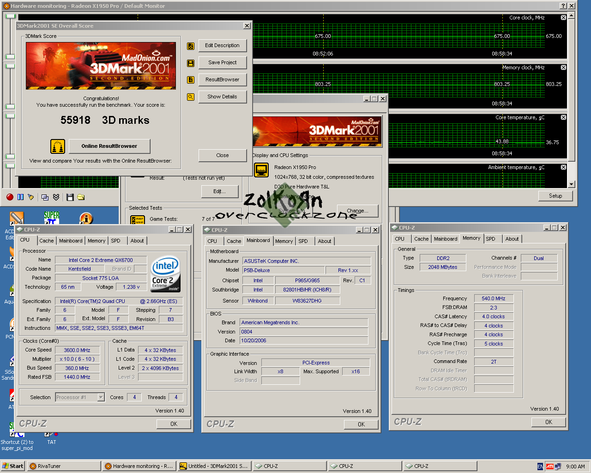
Task: Click the help question mark in Hardware monitoring
Action: coord(563,6)
